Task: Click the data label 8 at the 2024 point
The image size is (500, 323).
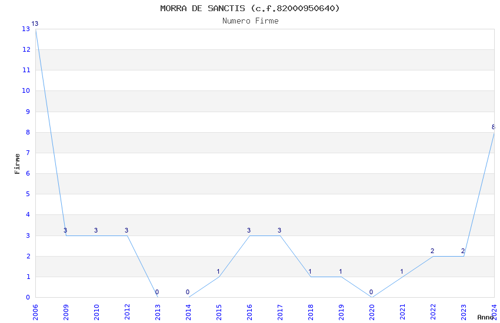Action: (x=494, y=127)
